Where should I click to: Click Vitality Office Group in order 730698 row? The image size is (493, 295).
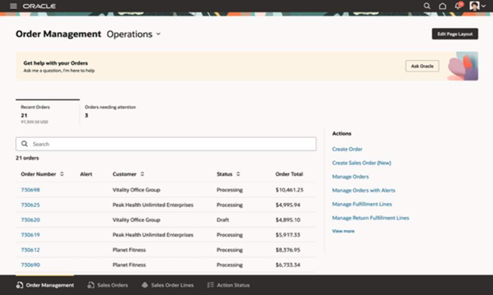pyautogui.click(x=136, y=190)
